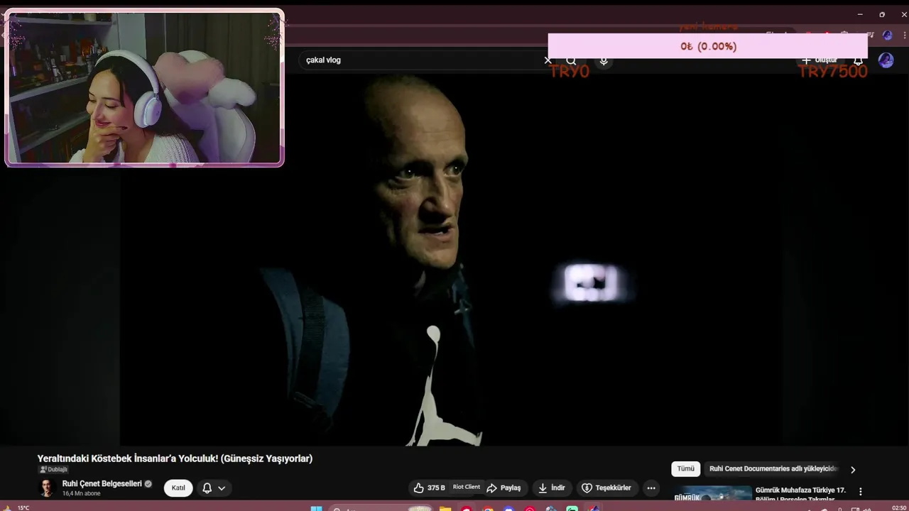Open options menu for the Gümrük Muhafaza video
909x511 pixels.
(861, 491)
